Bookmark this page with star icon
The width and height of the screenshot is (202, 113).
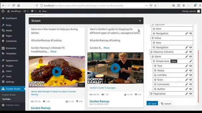tap(155, 5)
